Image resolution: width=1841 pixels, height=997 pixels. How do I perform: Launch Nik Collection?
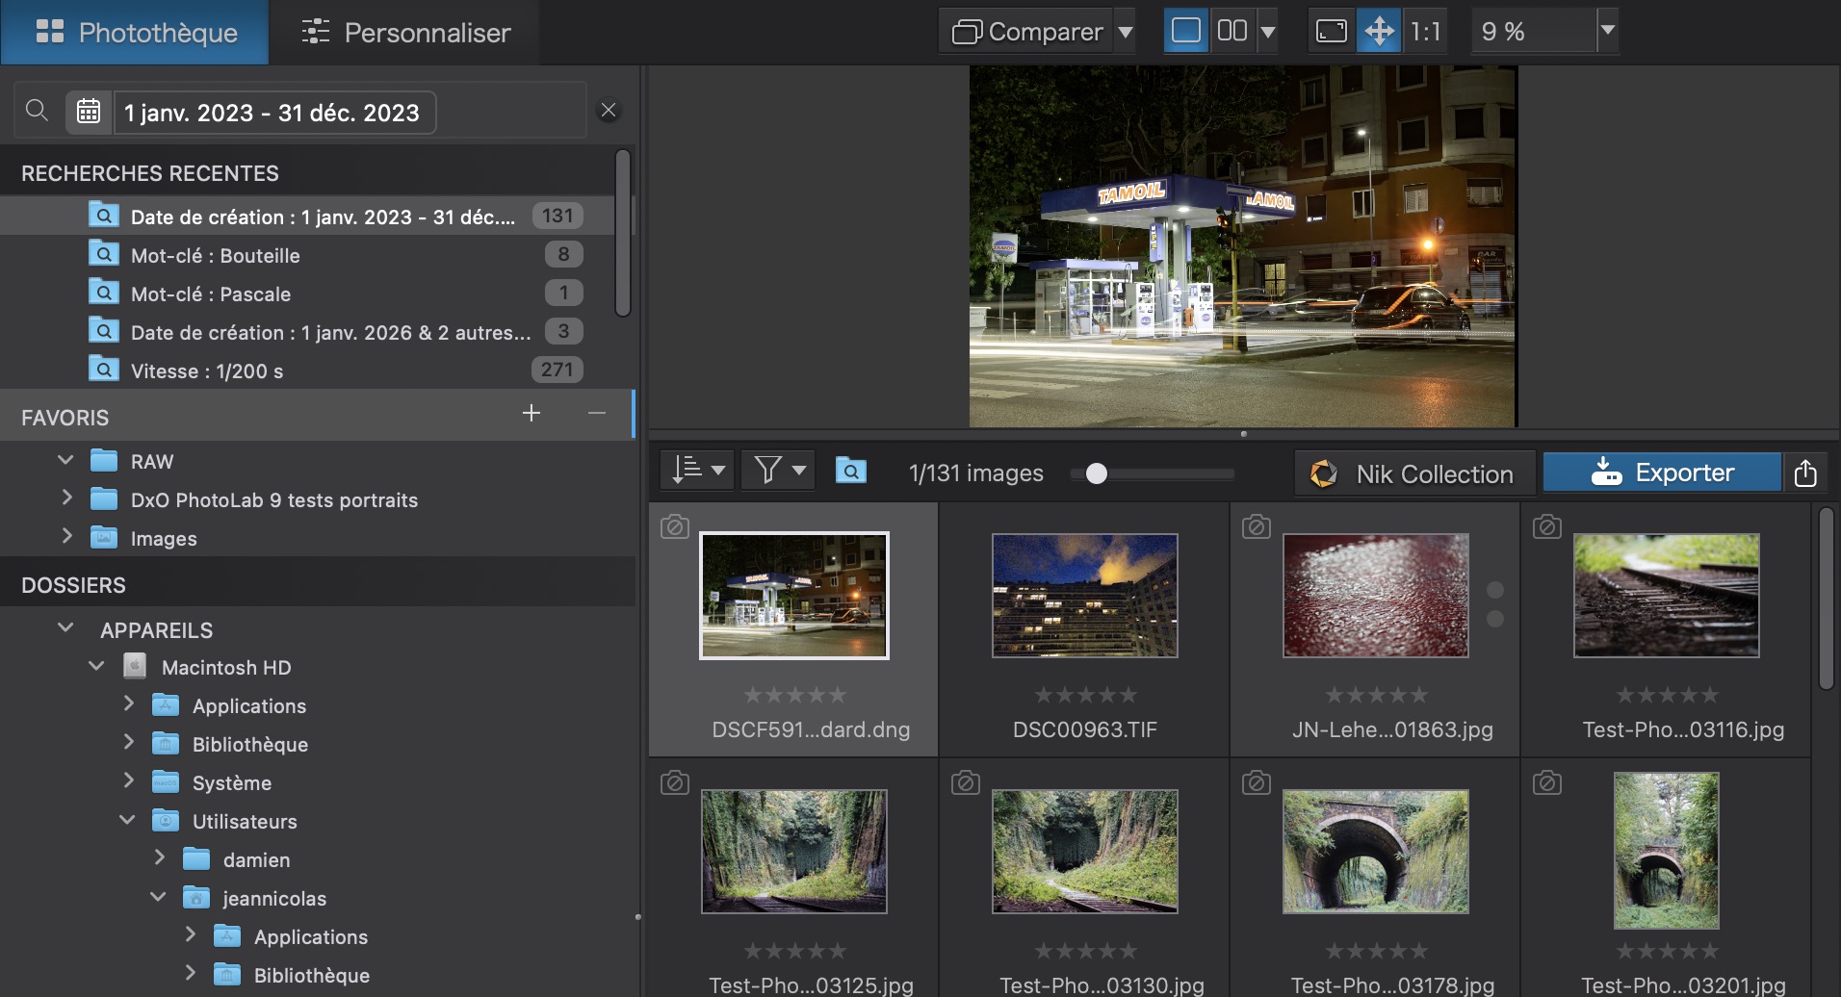click(x=1413, y=473)
